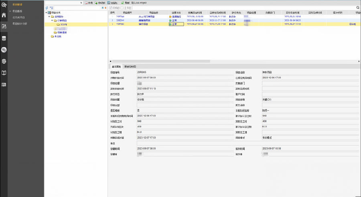Viewport: 361px width, 197px height.
Task: Open the dropdown arrow in top-left combo box
Action: [x=81, y=2]
